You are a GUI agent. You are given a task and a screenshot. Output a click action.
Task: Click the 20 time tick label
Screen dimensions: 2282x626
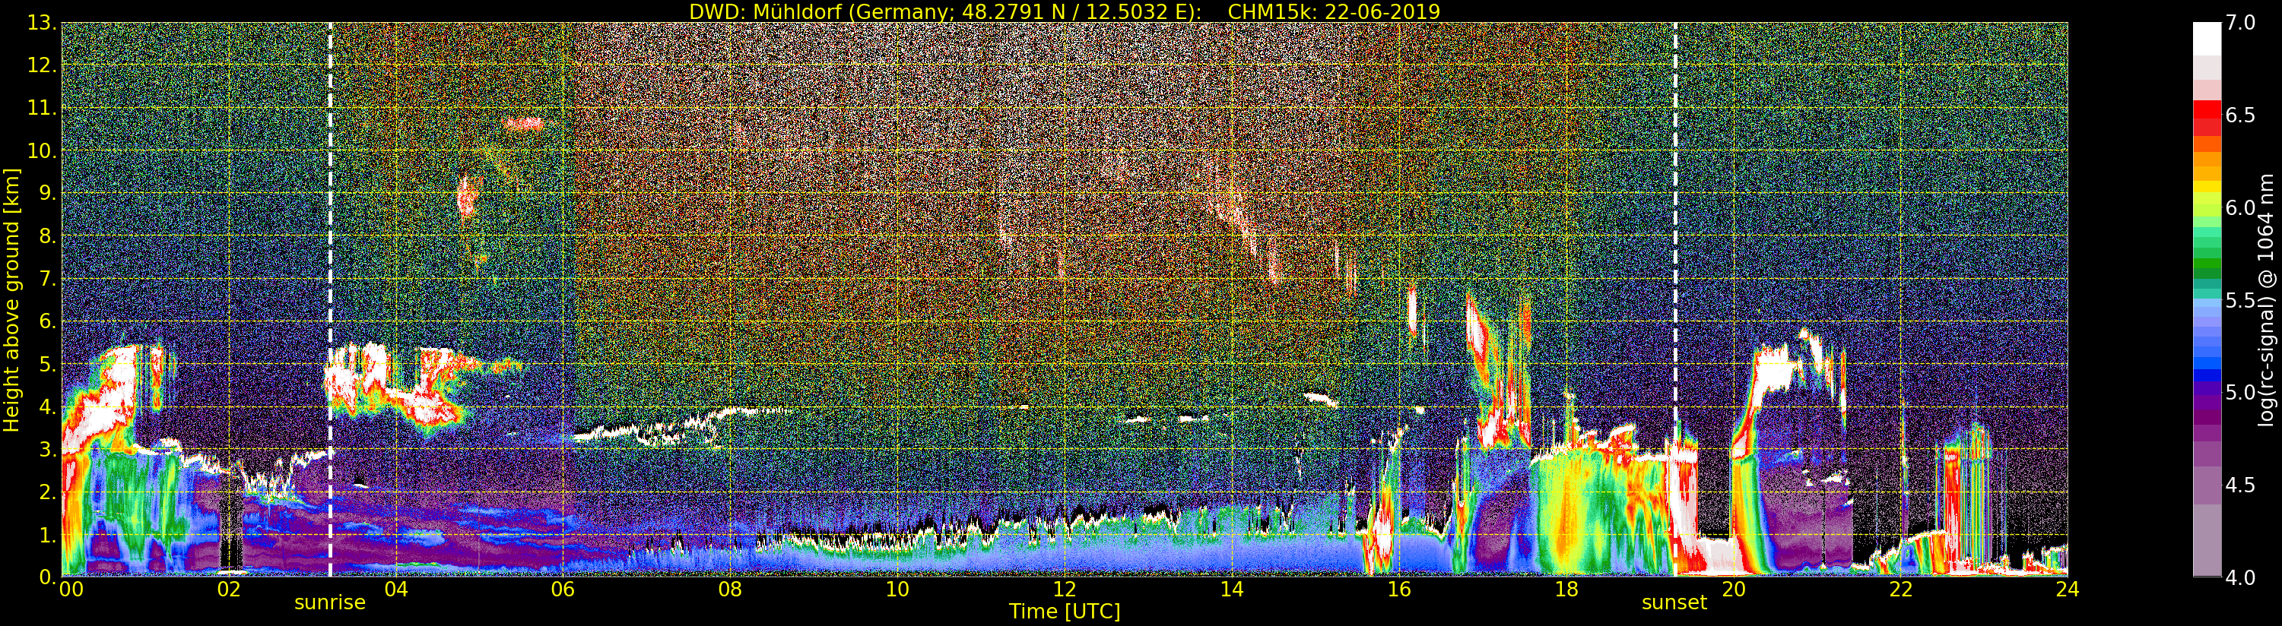click(1733, 590)
